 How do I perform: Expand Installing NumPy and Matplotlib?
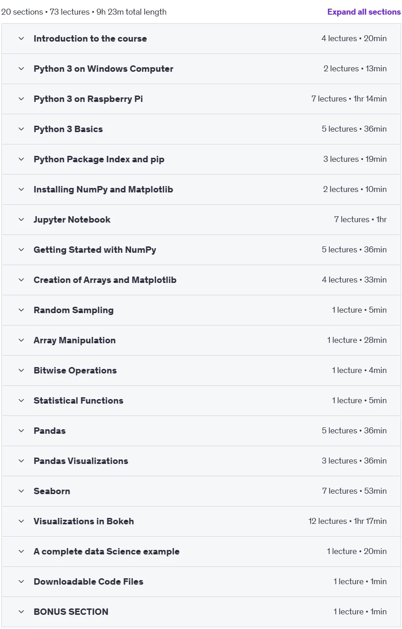click(x=201, y=190)
